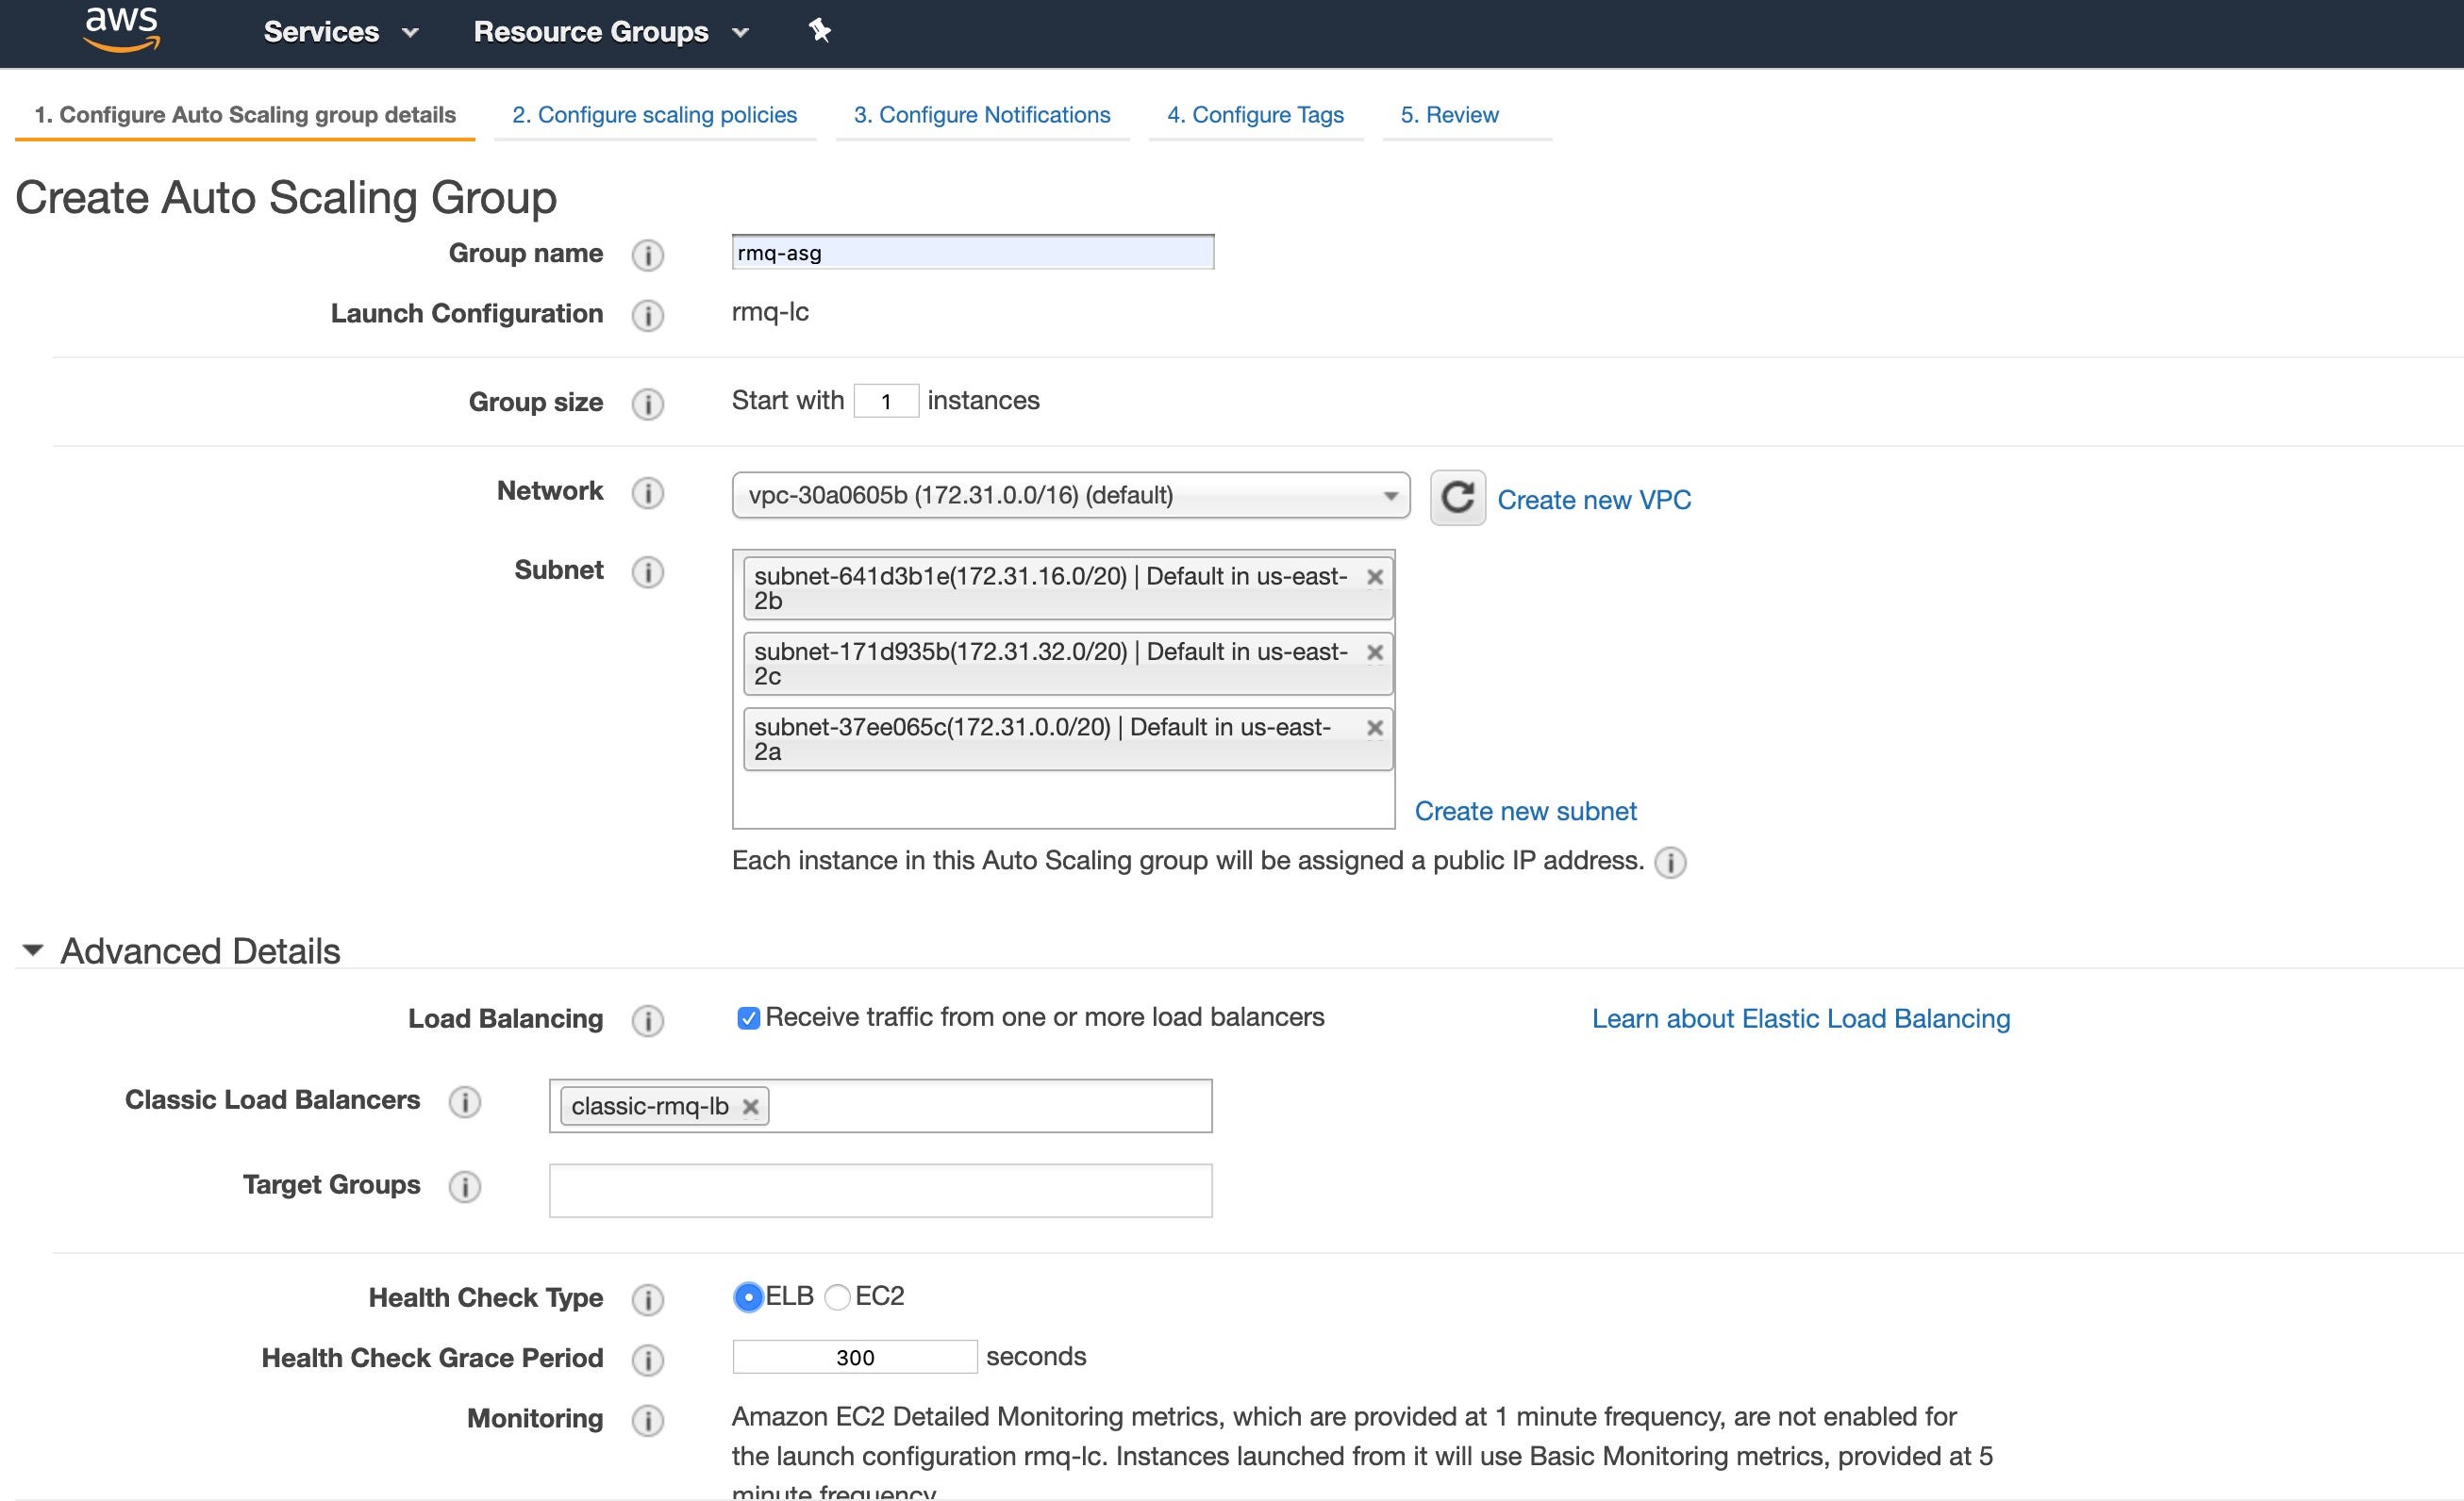The width and height of the screenshot is (2464, 1501).
Task: Open the Group name info icon
Action: [x=648, y=255]
